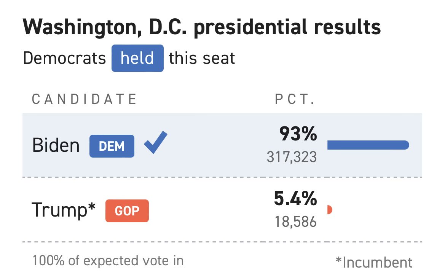The height and width of the screenshot is (279, 445).
Task: Click the 'Washington, D.C. presidential results' heading
Action: coord(202,27)
